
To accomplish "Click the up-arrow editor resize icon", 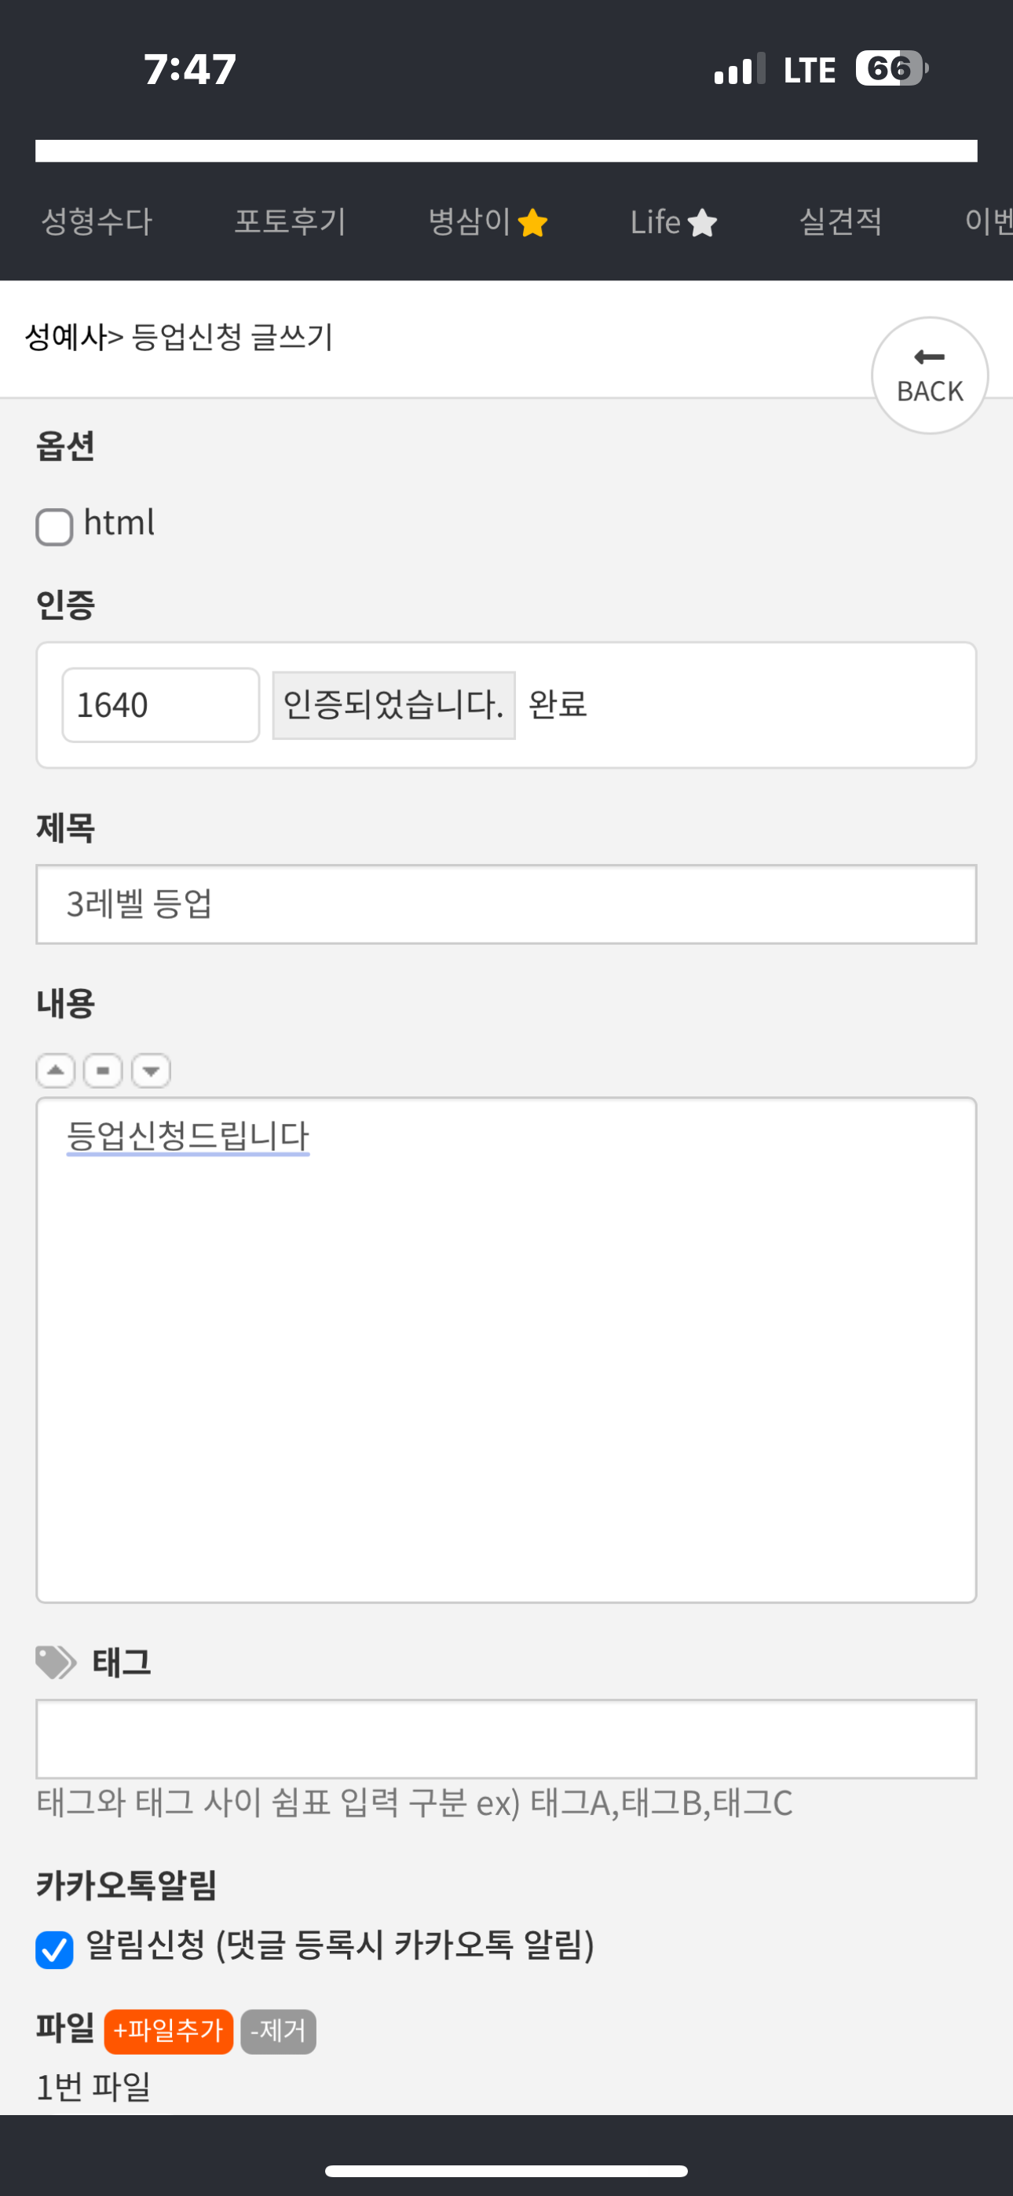I will pos(56,1070).
